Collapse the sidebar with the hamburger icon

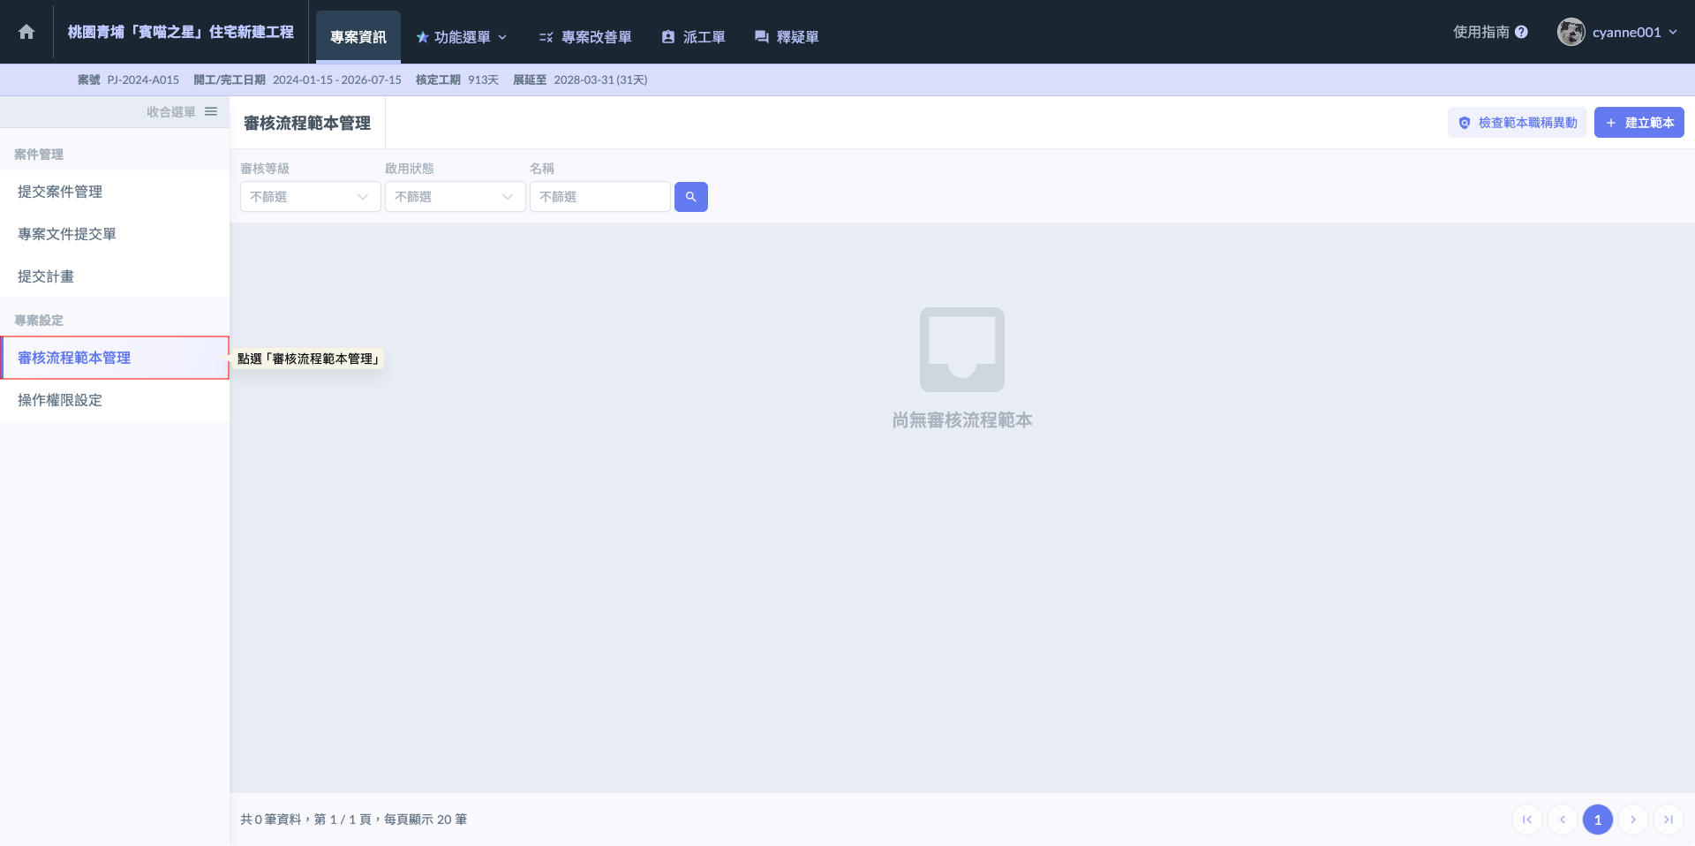pos(211,111)
